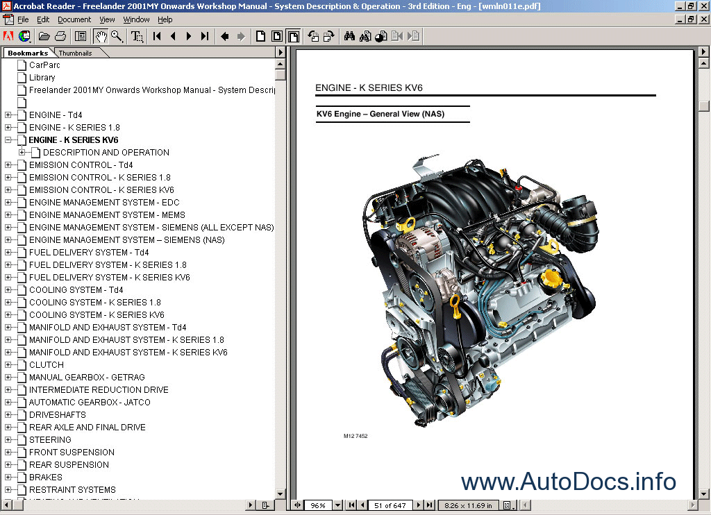Open COOLING SYSTEM - K SERIES KV6 bookmark

pos(97,315)
